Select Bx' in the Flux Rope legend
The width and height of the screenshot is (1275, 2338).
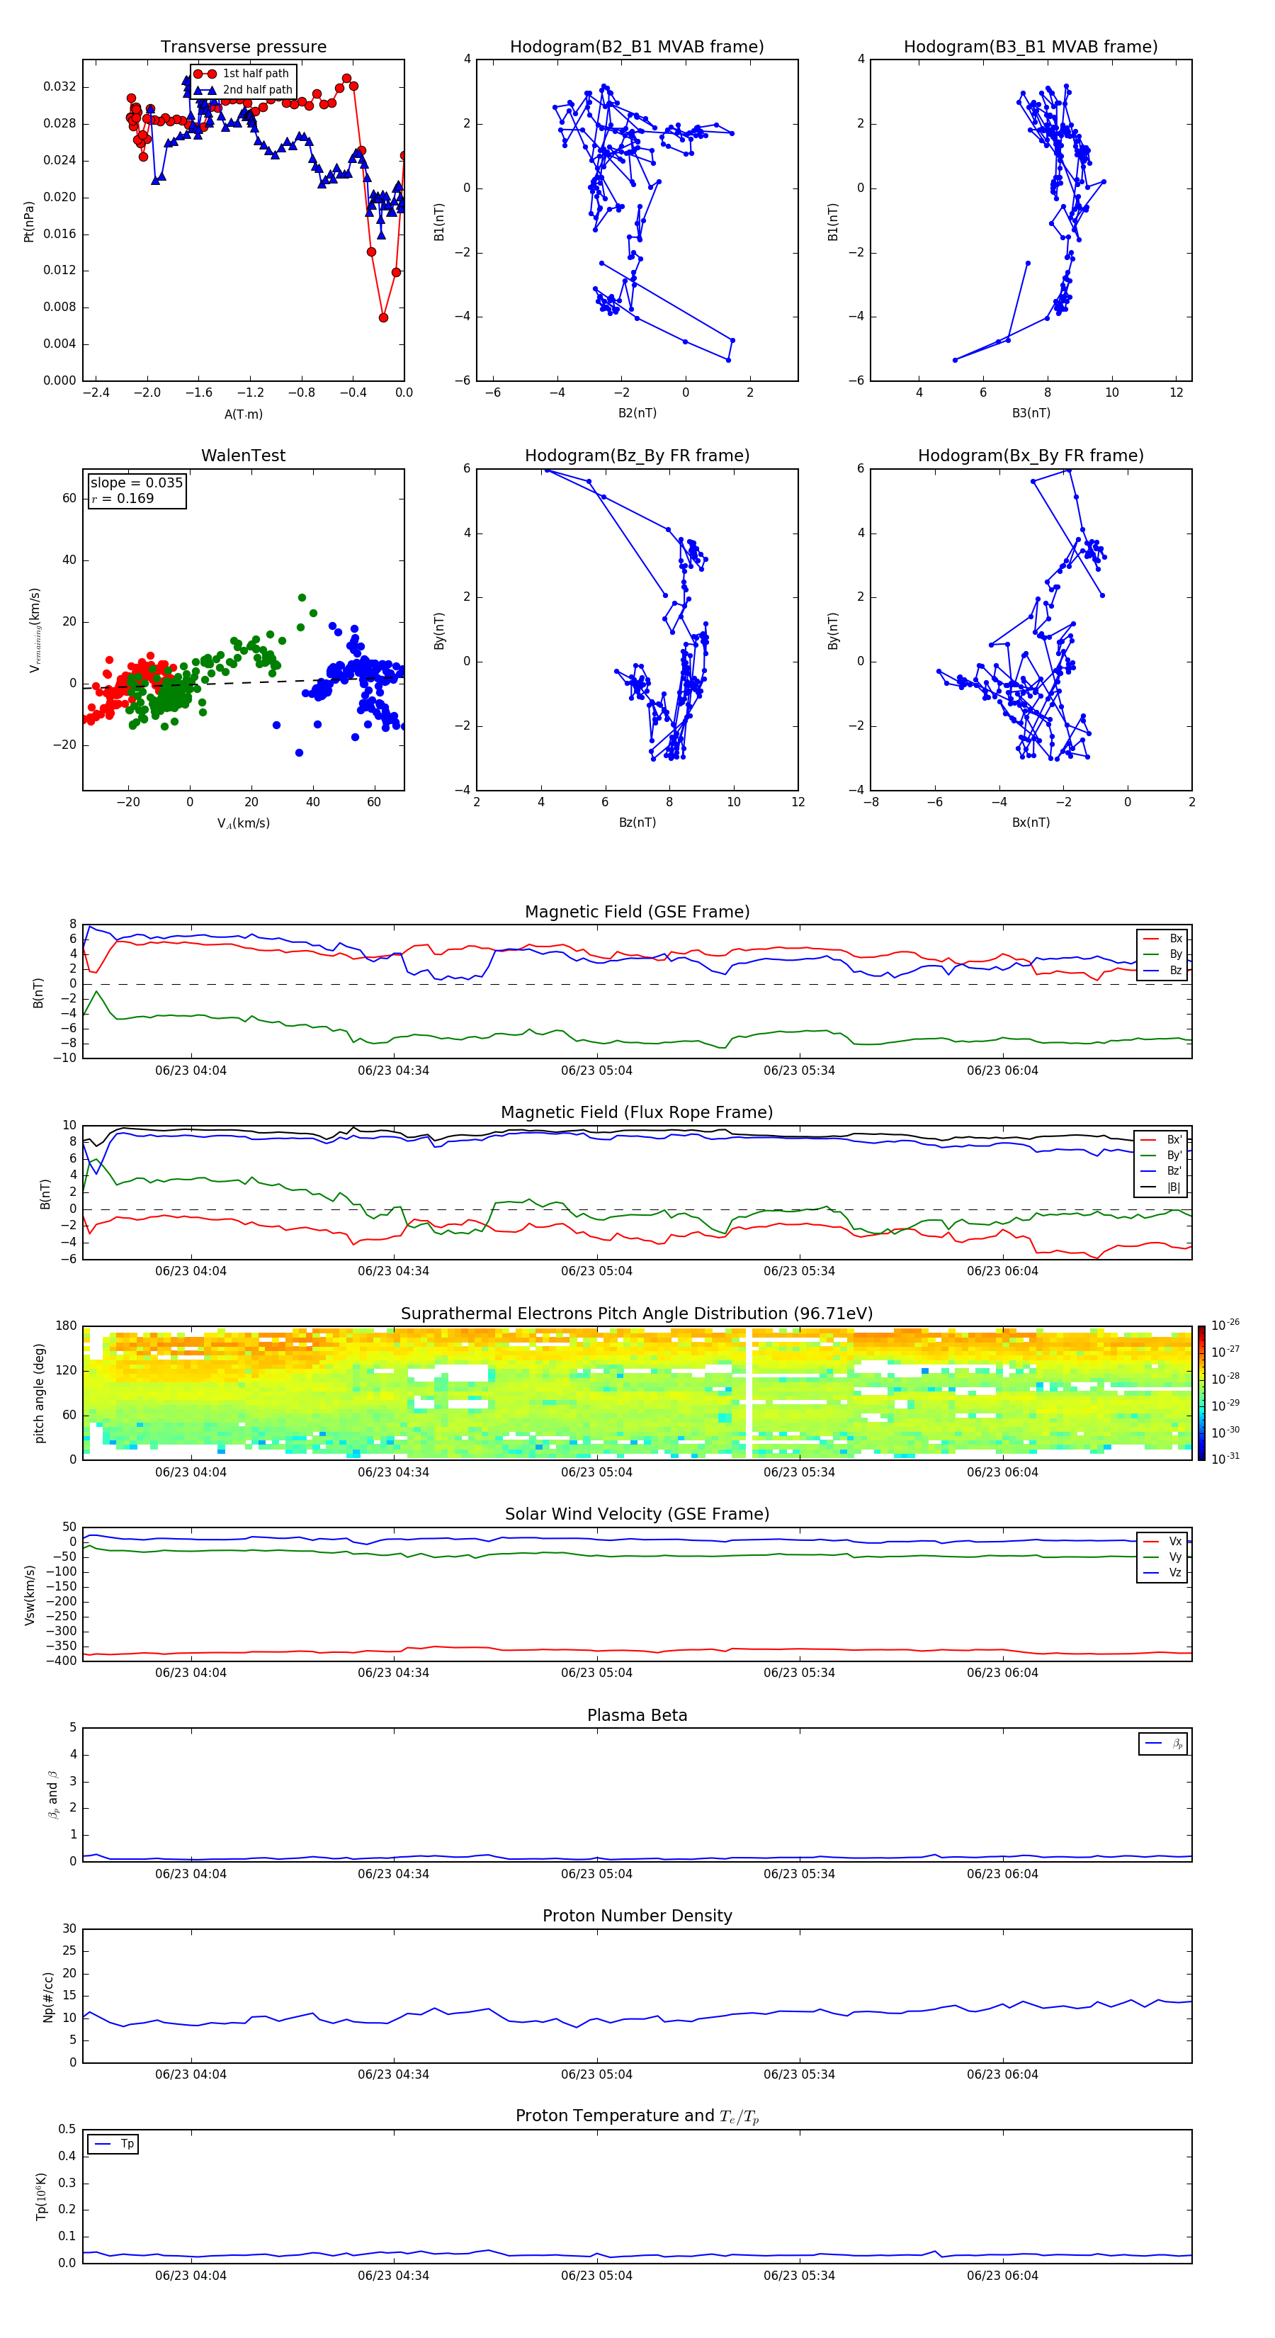point(1162,1140)
